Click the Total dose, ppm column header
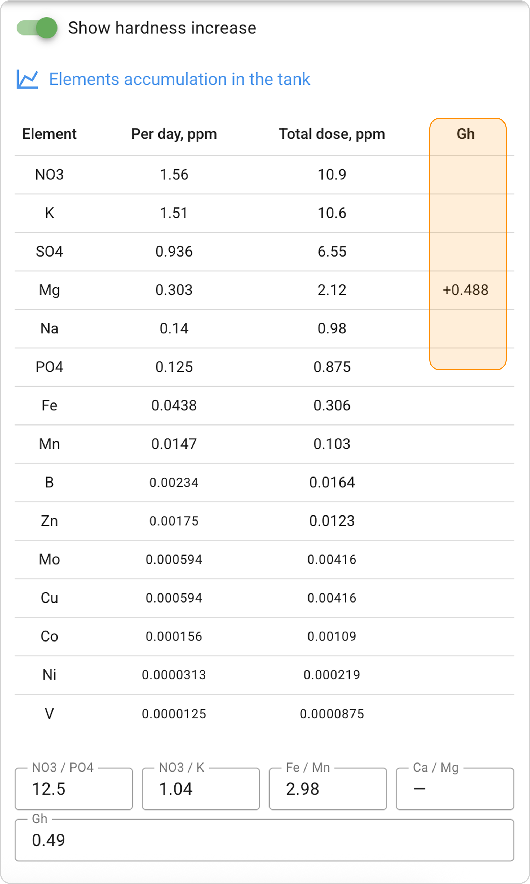The width and height of the screenshot is (530, 884). [x=332, y=134]
